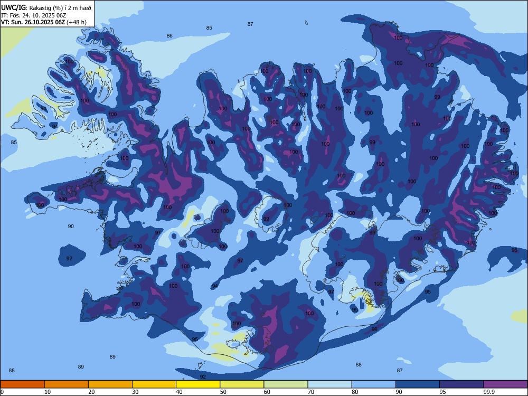The image size is (528, 396).
Task: Click the 'IT: Fös. 24. 10. 2025 06Z' line
Action: tap(34, 15)
